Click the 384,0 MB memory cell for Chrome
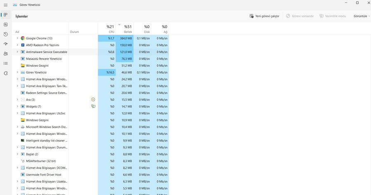Viewport: 371px width, 195px height. tap(124, 38)
